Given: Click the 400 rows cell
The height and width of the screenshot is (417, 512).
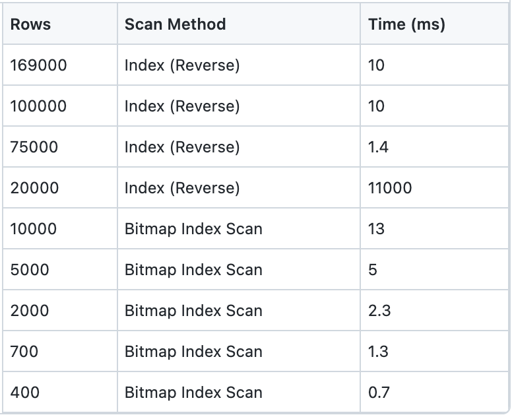Looking at the screenshot, I should tap(60, 392).
